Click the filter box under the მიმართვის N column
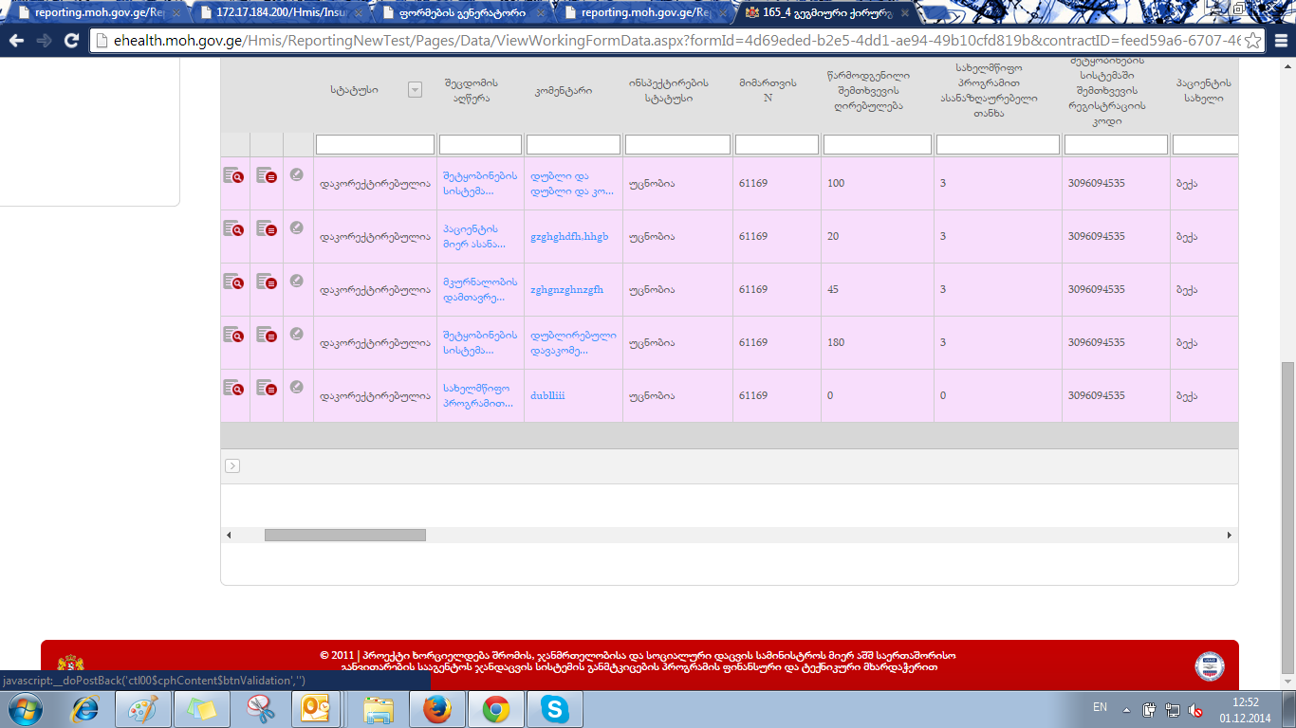The width and height of the screenshot is (1296, 728). (x=776, y=145)
